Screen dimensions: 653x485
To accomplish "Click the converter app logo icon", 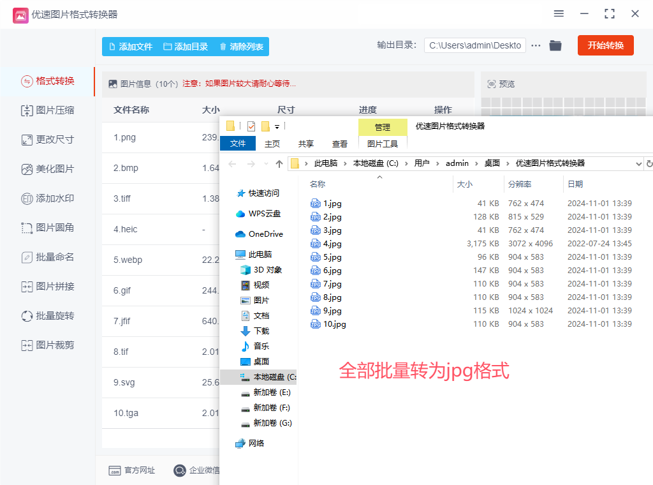I will [x=20, y=15].
